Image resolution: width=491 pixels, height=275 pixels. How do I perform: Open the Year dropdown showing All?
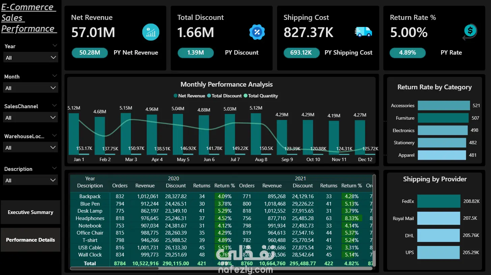point(31,58)
